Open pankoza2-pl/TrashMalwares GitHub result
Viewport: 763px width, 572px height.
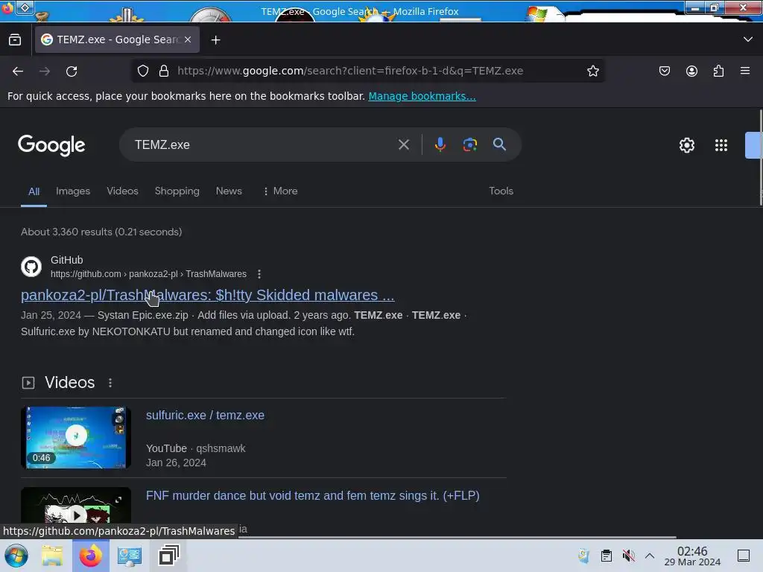tap(207, 295)
